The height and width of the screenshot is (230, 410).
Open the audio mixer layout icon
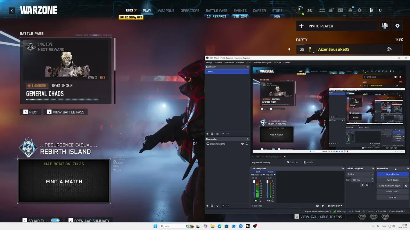(x=317, y=206)
